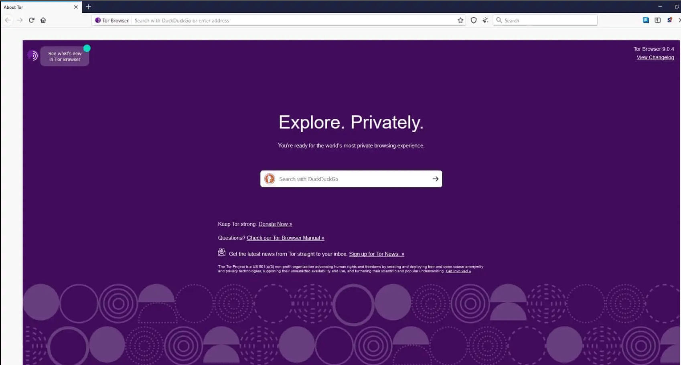
Task: Open the Tor Browser Manual link
Action: (285, 238)
